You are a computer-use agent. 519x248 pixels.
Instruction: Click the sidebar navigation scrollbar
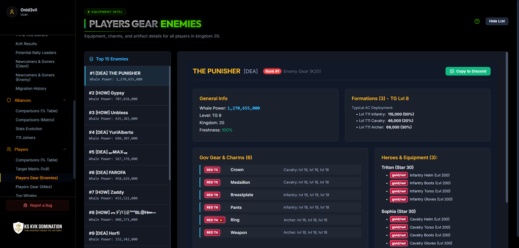[x=74, y=140]
